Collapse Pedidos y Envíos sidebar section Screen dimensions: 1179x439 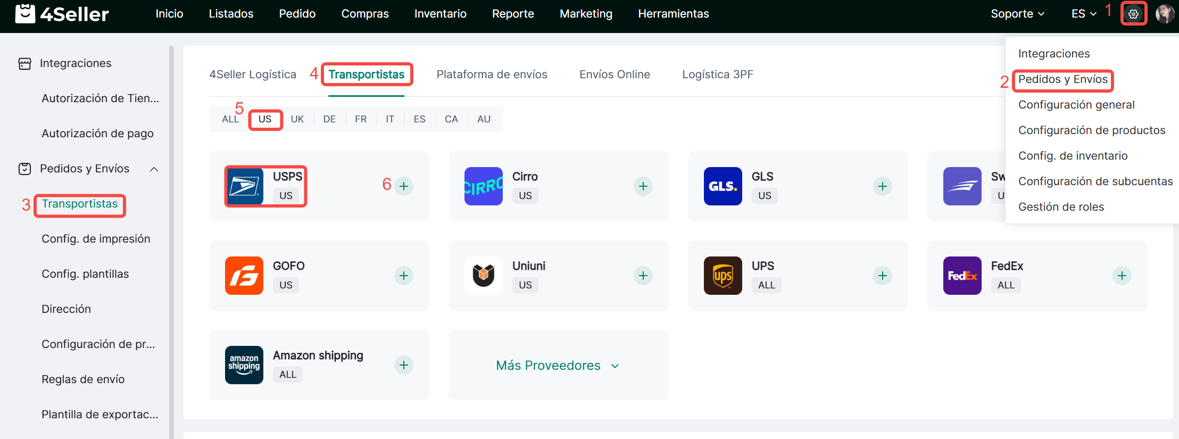click(154, 169)
